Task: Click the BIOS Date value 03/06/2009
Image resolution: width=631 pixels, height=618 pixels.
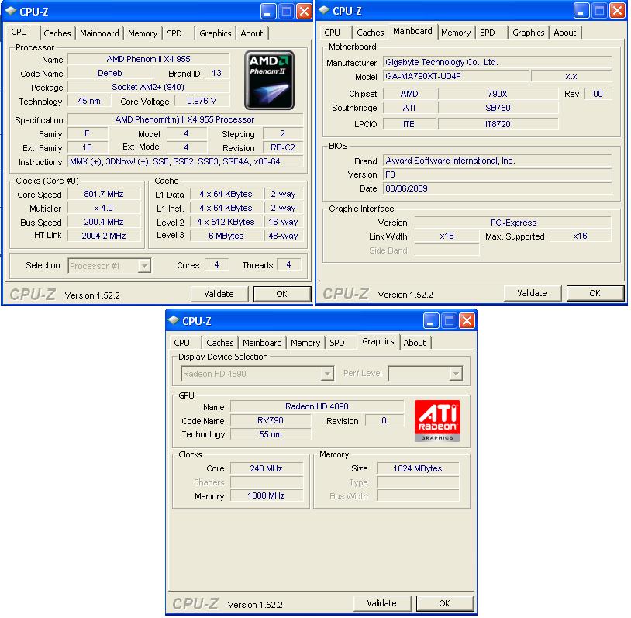Action: click(498, 188)
